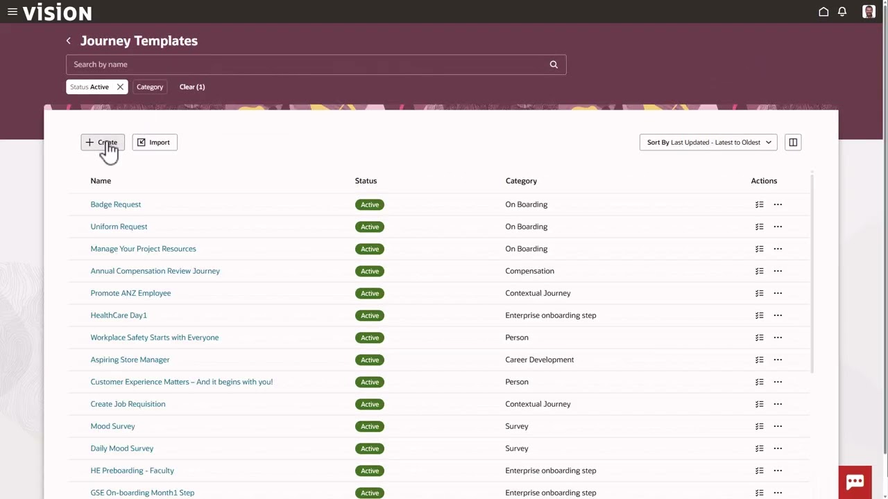Open the column layout settings icon
888x499 pixels.
tap(793, 142)
